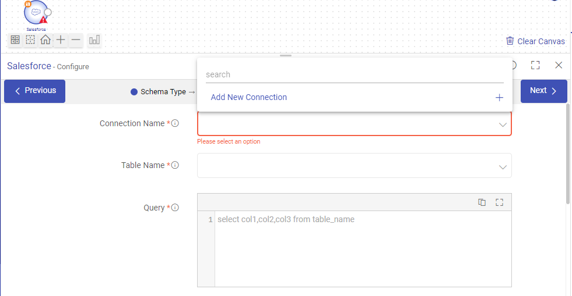The width and height of the screenshot is (572, 296).
Task: Copy query with the copy icon
Action: (482, 202)
